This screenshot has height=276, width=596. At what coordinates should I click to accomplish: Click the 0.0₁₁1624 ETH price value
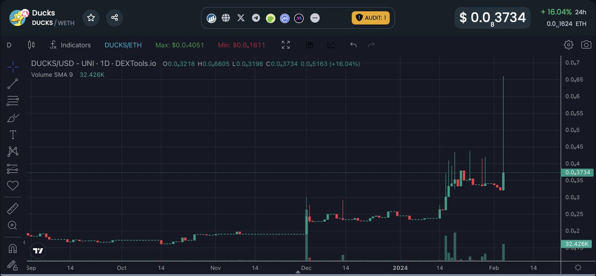click(566, 24)
